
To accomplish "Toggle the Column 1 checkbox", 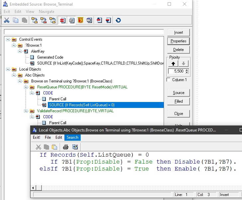I will 169,80.
